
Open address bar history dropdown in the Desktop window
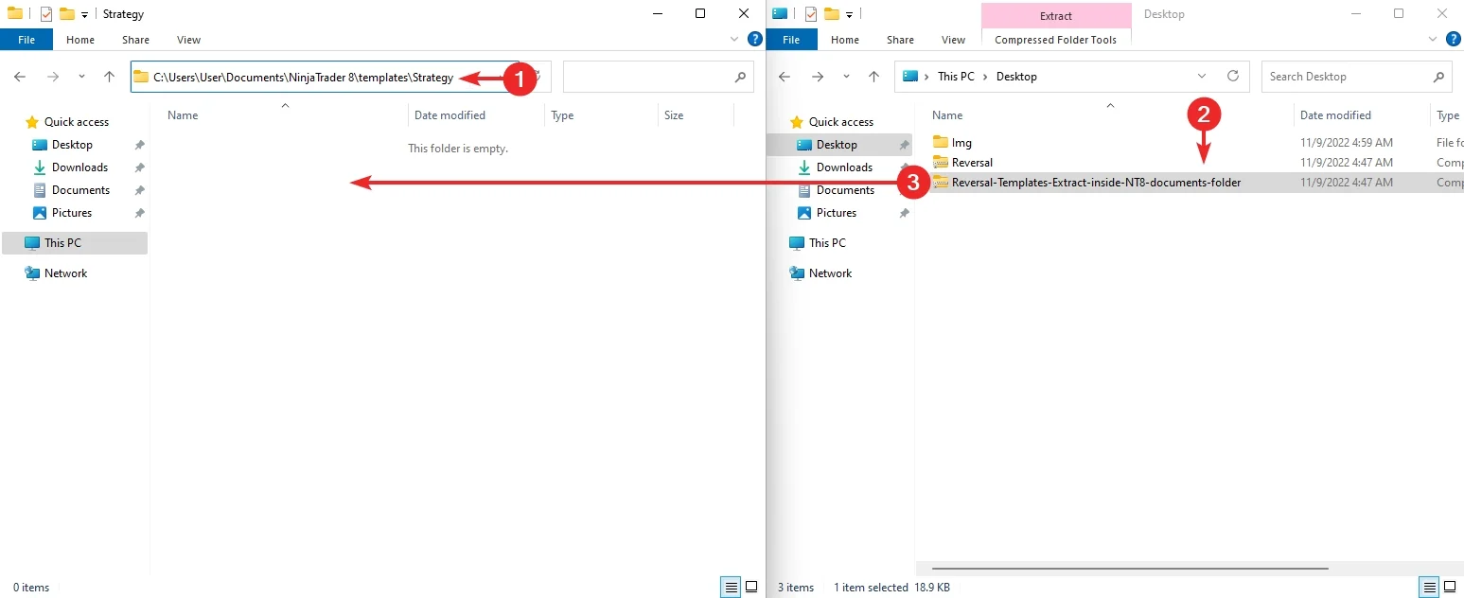click(x=1202, y=77)
